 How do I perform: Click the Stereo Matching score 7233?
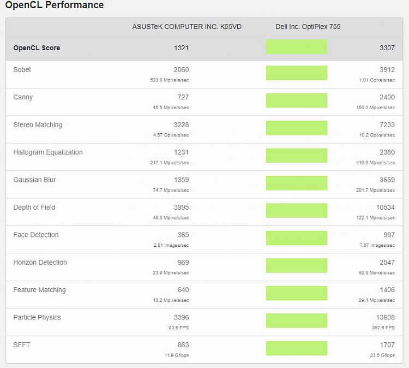click(387, 125)
